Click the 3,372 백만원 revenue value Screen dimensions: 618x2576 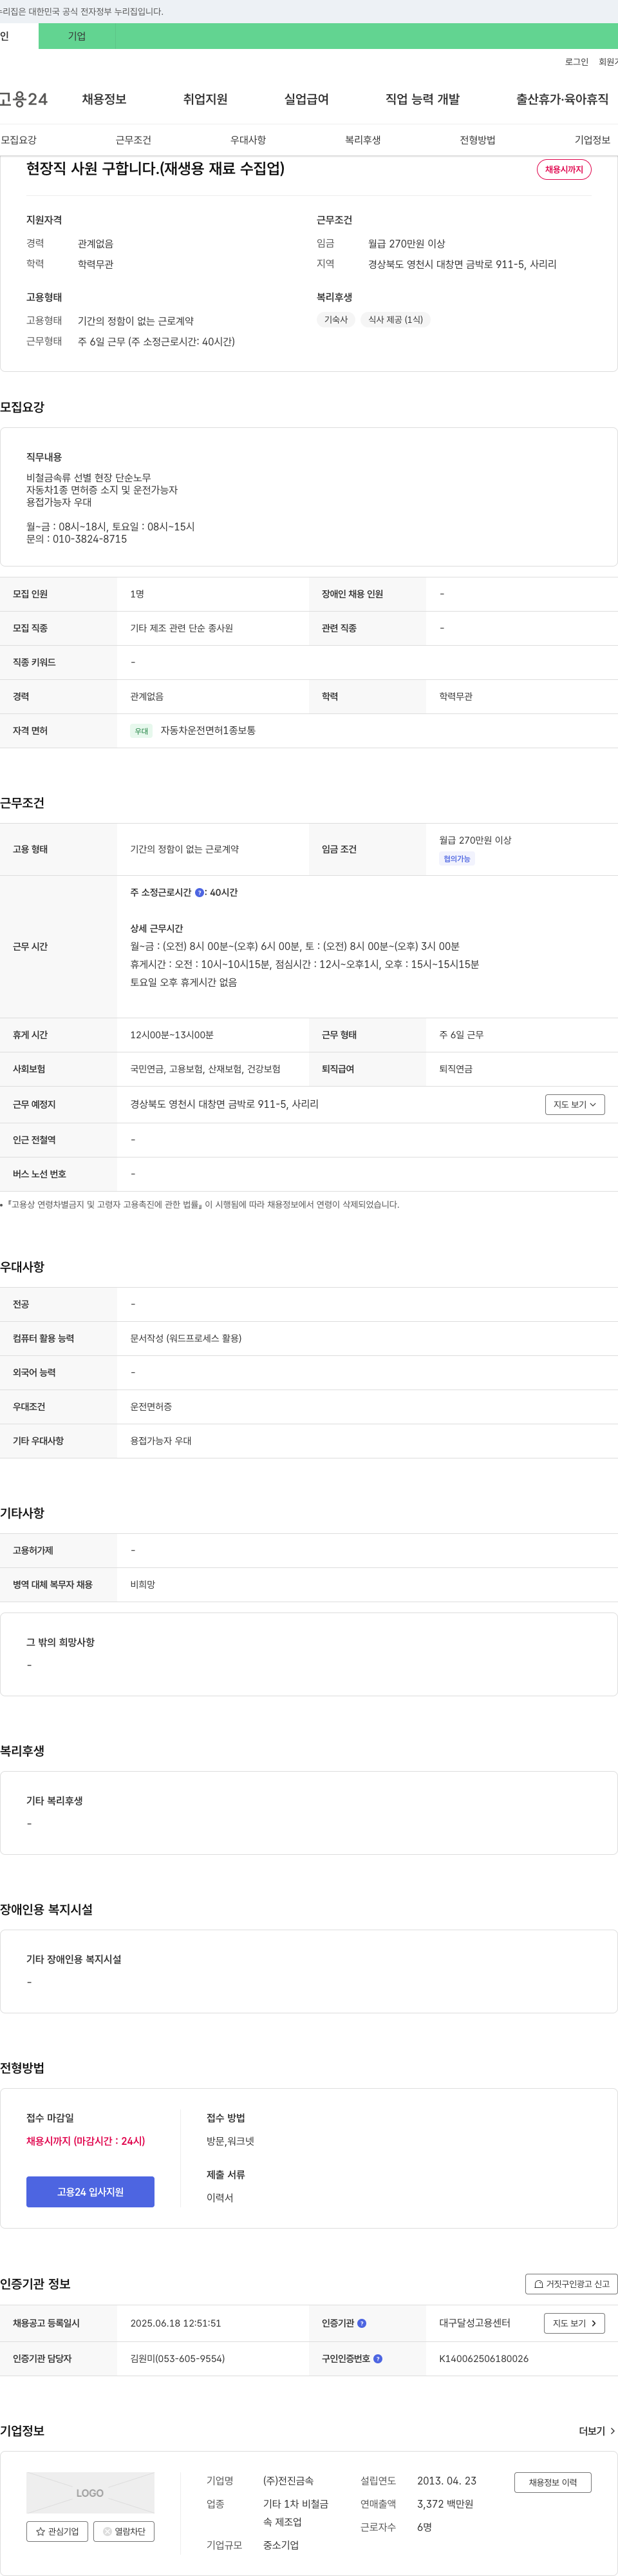point(445,2504)
